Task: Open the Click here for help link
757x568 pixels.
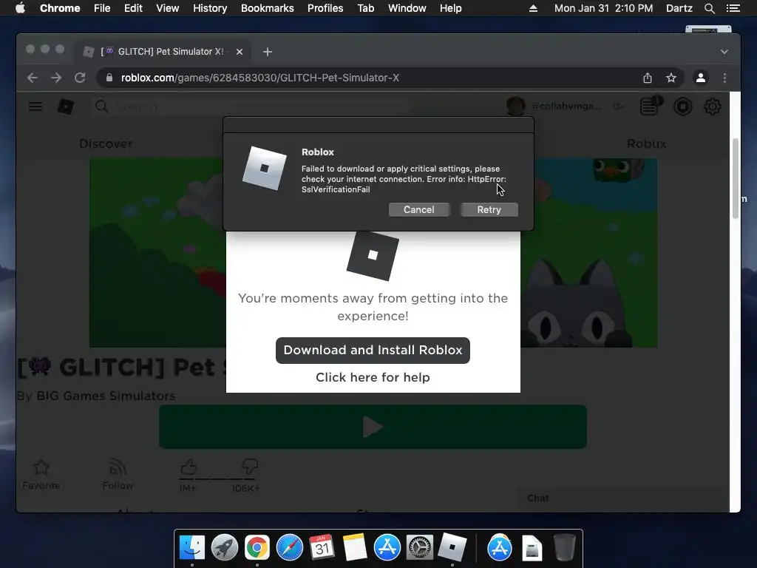Action: (373, 377)
